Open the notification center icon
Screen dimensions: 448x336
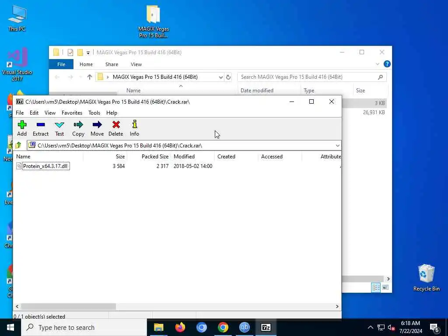pos(434,328)
